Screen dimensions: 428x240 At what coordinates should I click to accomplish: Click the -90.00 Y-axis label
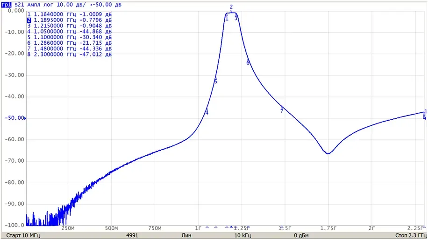coord(15,204)
